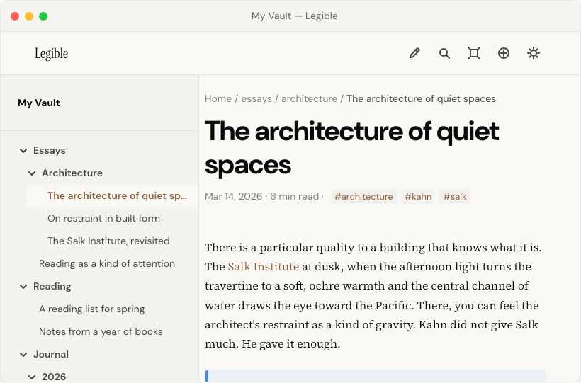Select the Essays folder label
The width and height of the screenshot is (581, 383).
pyautogui.click(x=50, y=150)
